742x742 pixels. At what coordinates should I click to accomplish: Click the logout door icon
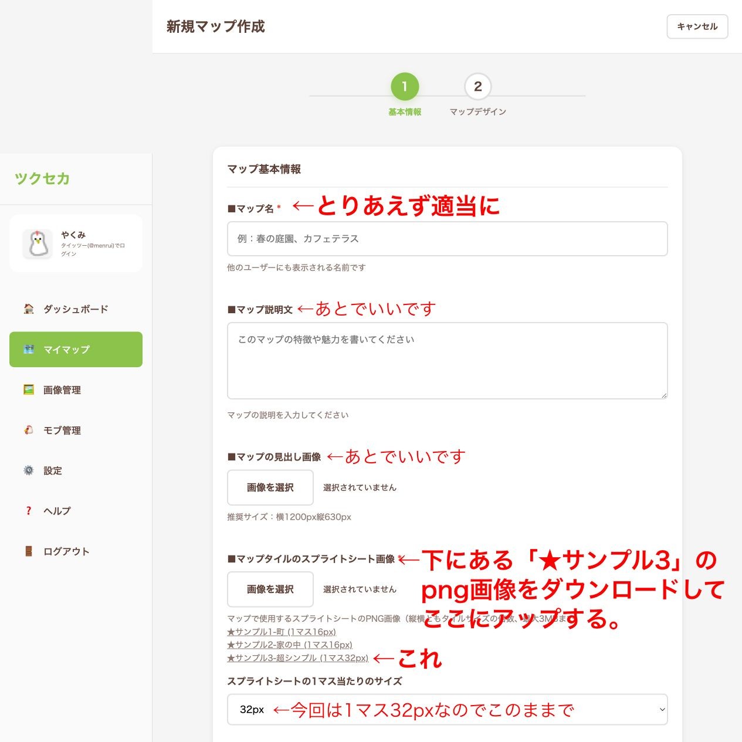pyautogui.click(x=28, y=551)
